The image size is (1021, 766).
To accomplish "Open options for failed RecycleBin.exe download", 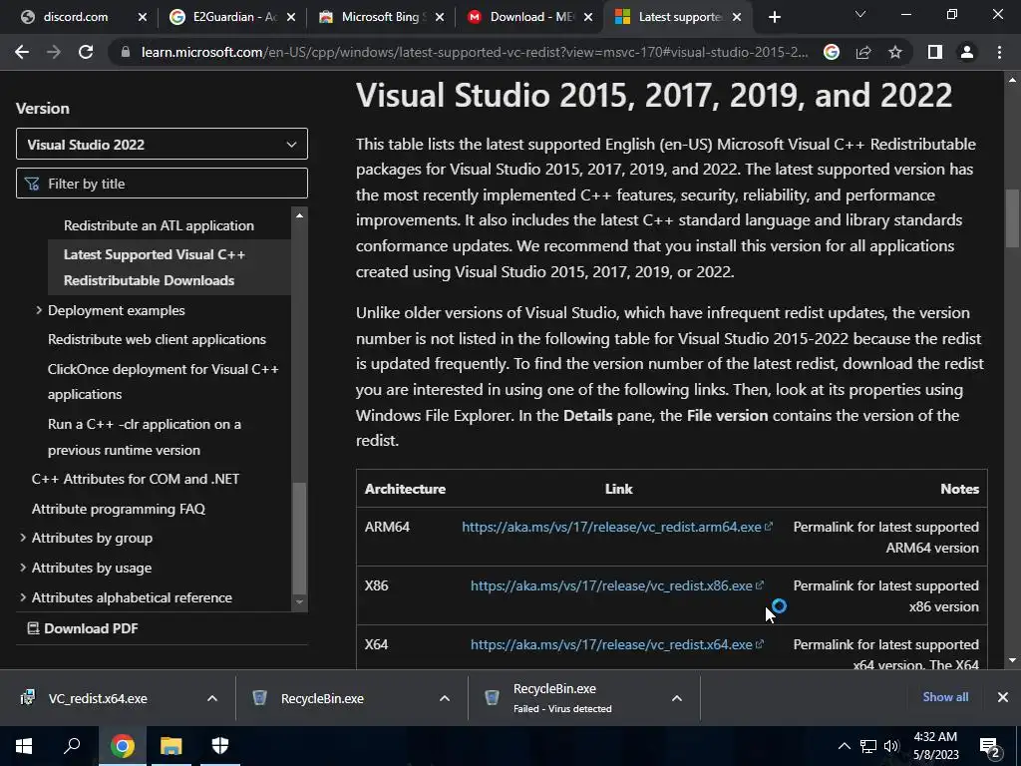I will click(x=677, y=698).
